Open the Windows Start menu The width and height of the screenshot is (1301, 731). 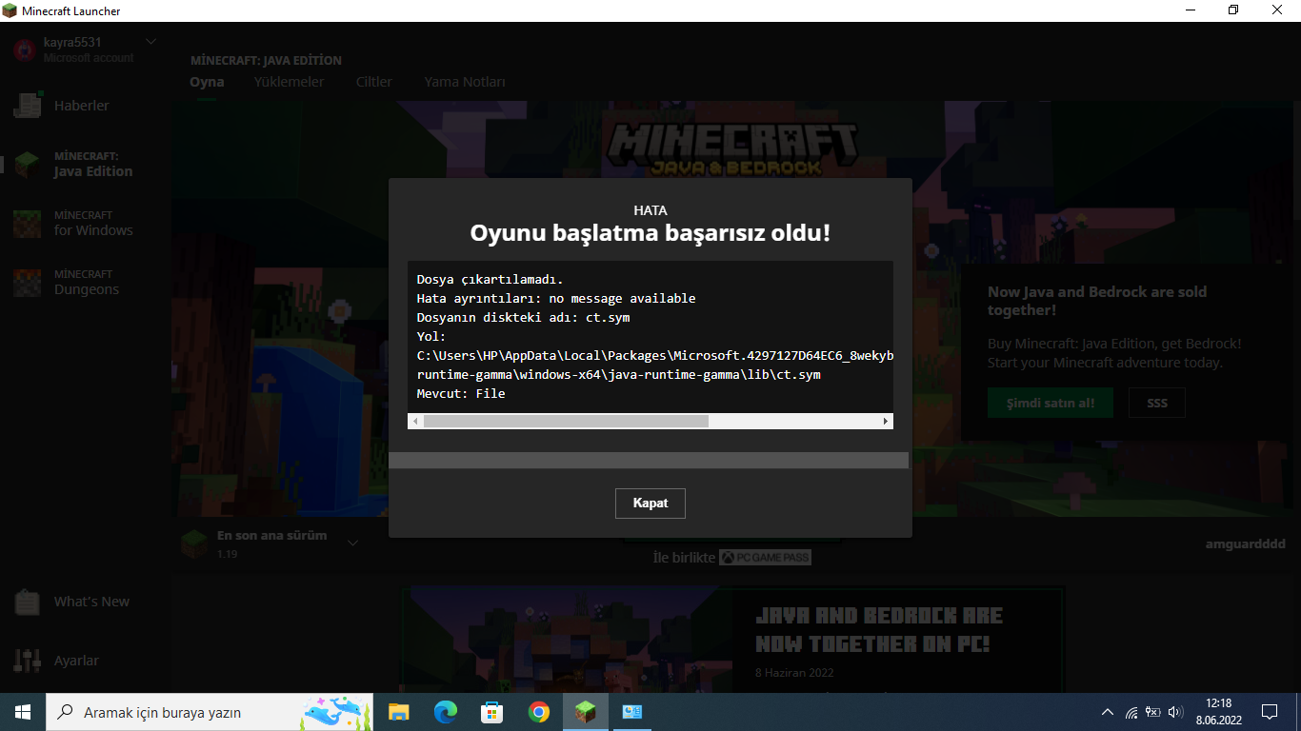click(23, 712)
